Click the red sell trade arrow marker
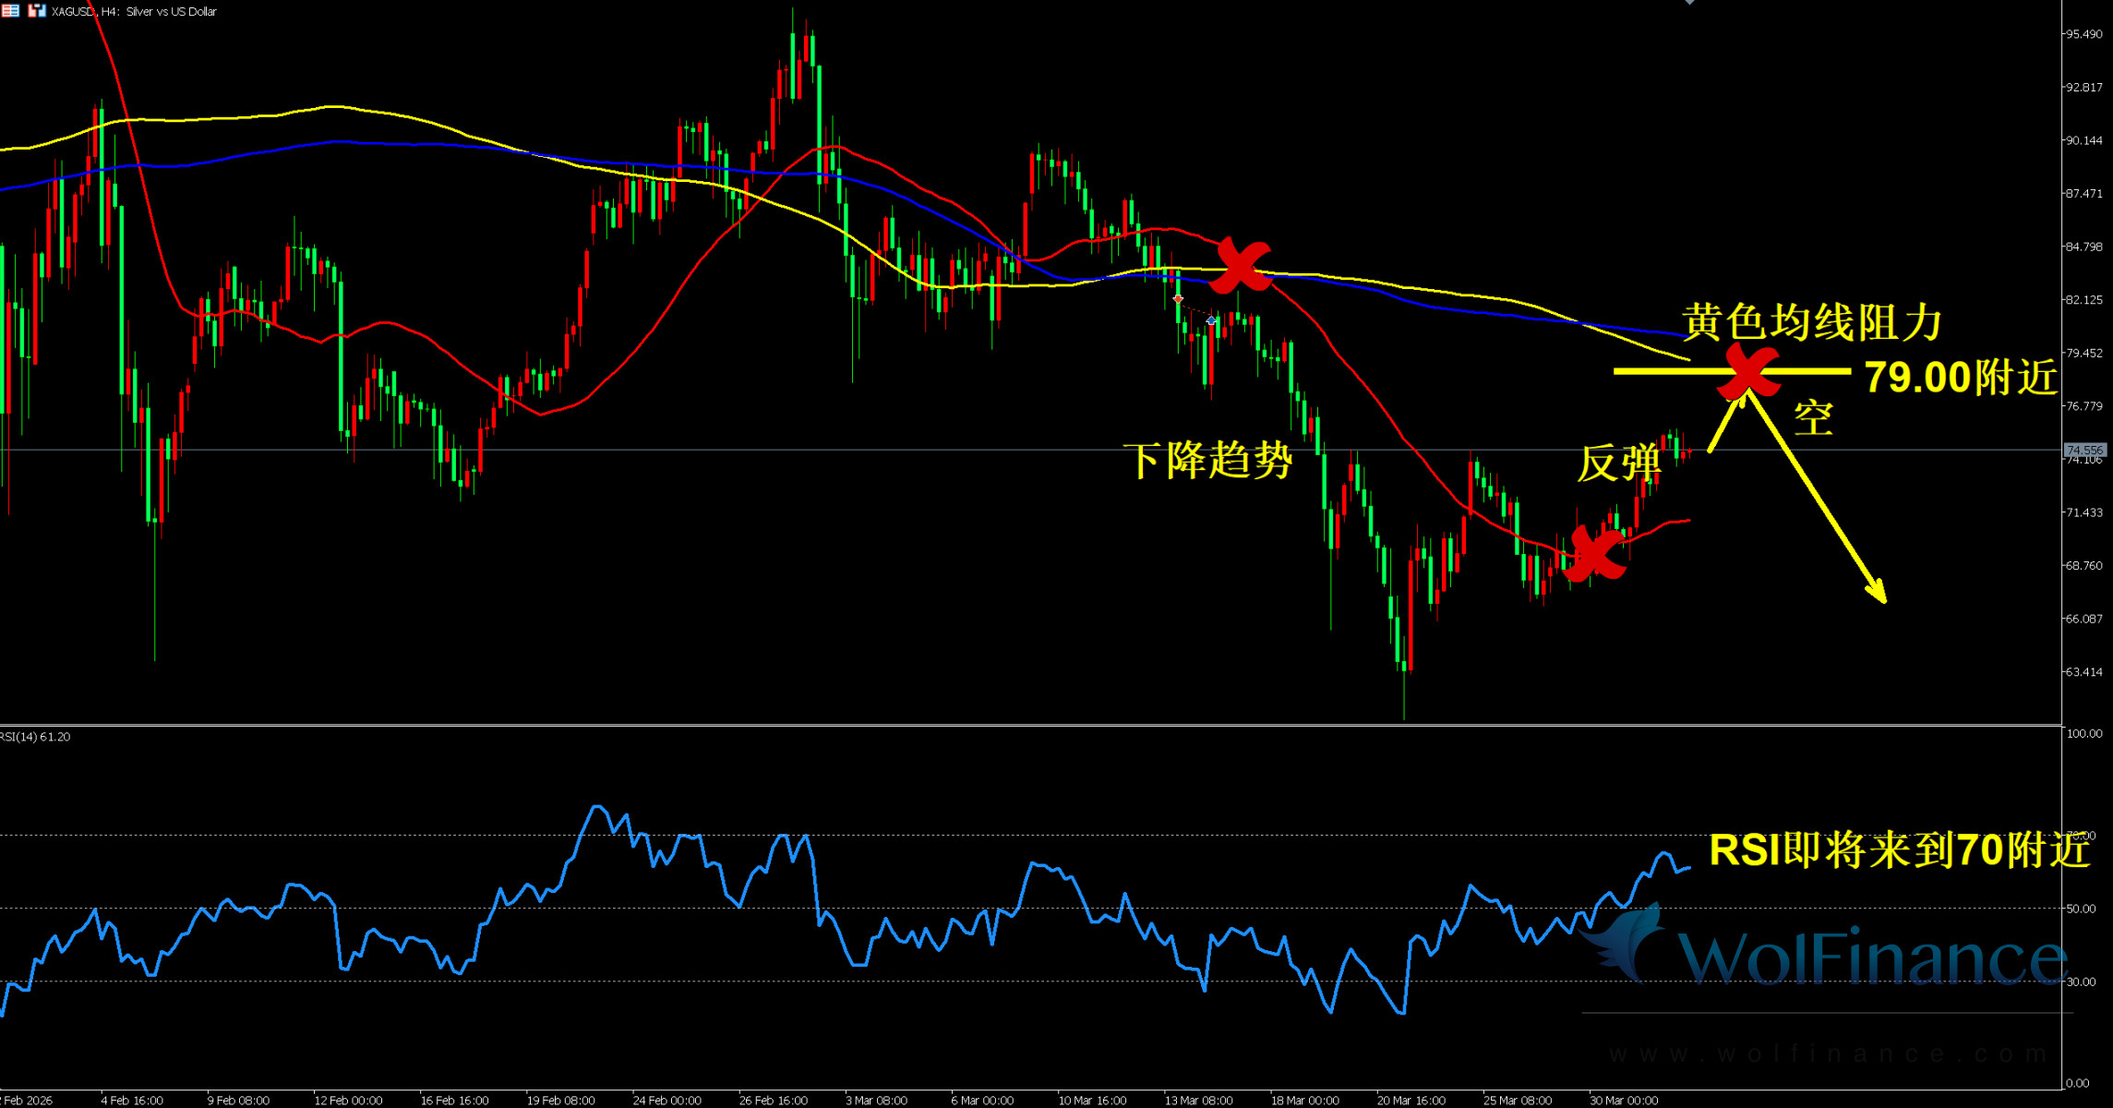Image resolution: width=2113 pixels, height=1108 pixels. point(1178,300)
